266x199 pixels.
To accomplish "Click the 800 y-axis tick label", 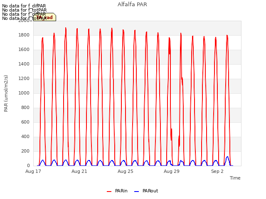I will (25, 108).
